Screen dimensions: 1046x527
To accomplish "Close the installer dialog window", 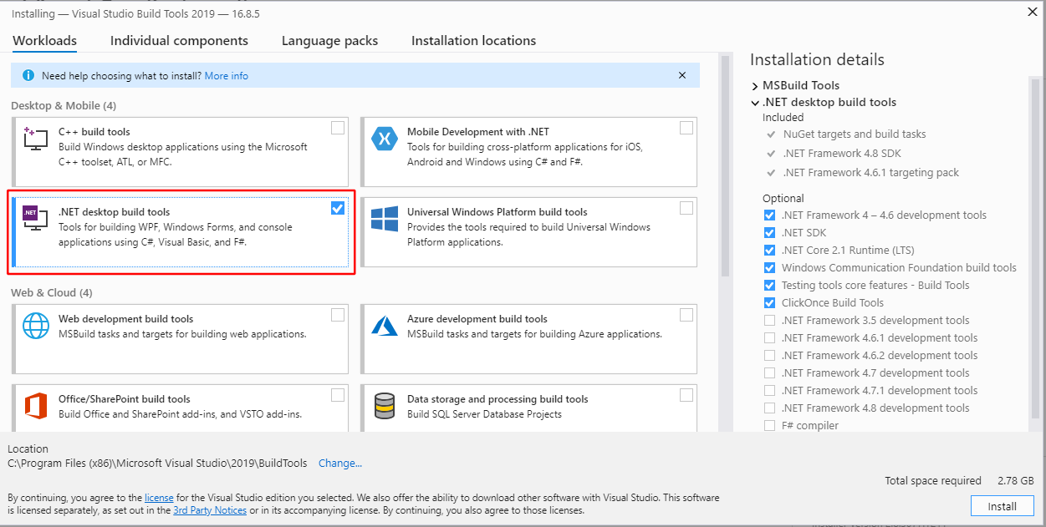I will (1032, 12).
